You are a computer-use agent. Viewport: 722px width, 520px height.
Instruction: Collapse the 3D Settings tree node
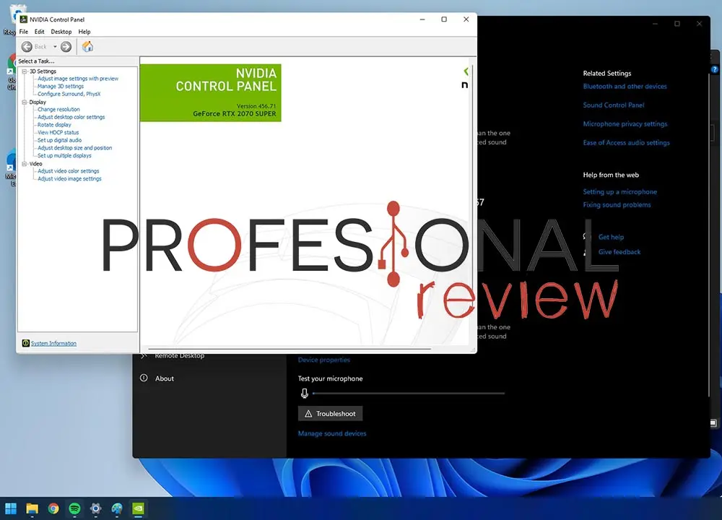tap(25, 71)
